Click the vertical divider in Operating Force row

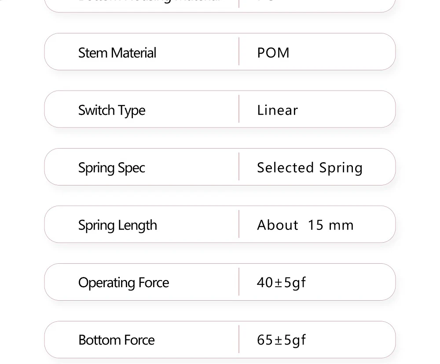[239, 282]
